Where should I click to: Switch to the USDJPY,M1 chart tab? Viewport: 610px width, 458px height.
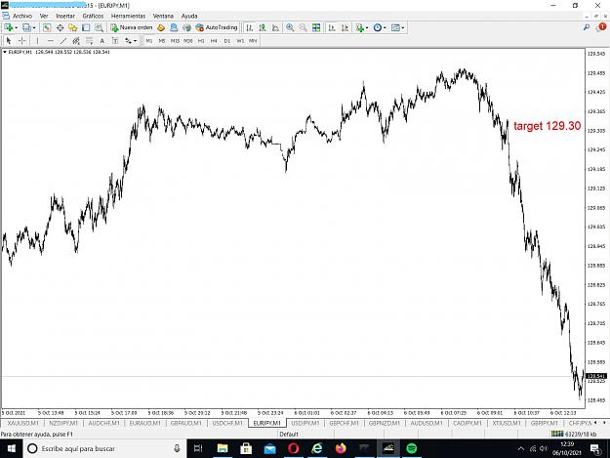[305, 423]
